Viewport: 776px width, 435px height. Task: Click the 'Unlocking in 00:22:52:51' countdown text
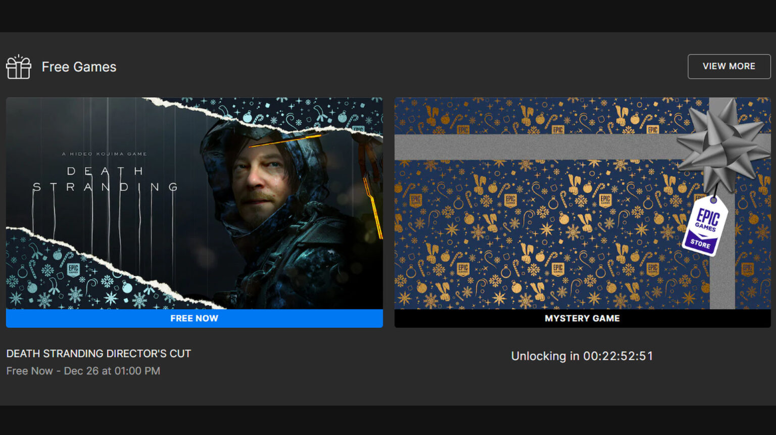582,356
